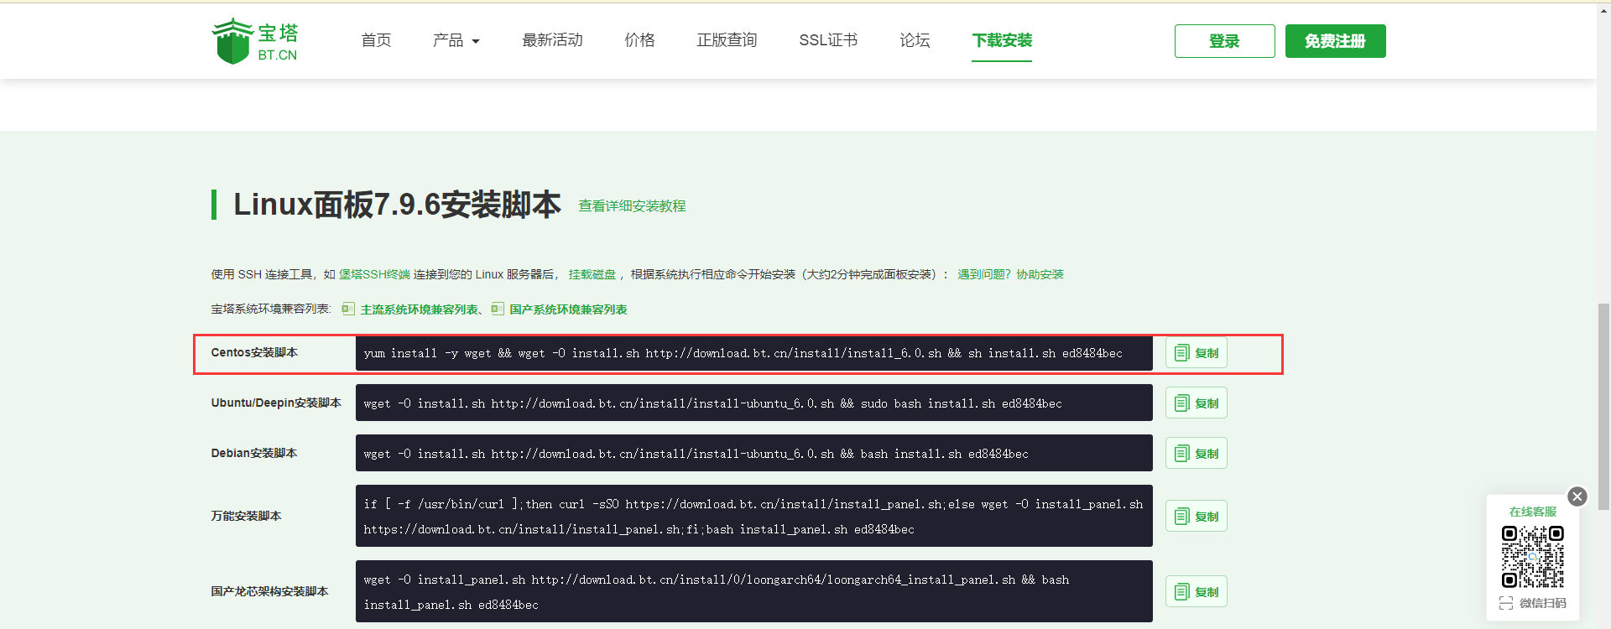
Task: Click the 国产龙芯架构安装脚本 label
Action: pyautogui.click(x=269, y=591)
